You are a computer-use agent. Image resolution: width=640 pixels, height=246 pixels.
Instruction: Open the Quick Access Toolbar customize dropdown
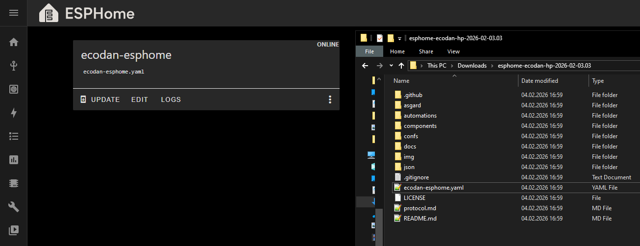click(x=400, y=38)
